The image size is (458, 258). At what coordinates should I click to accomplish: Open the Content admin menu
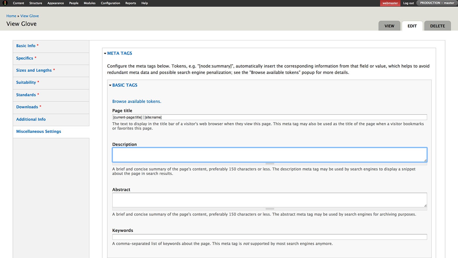19,3
